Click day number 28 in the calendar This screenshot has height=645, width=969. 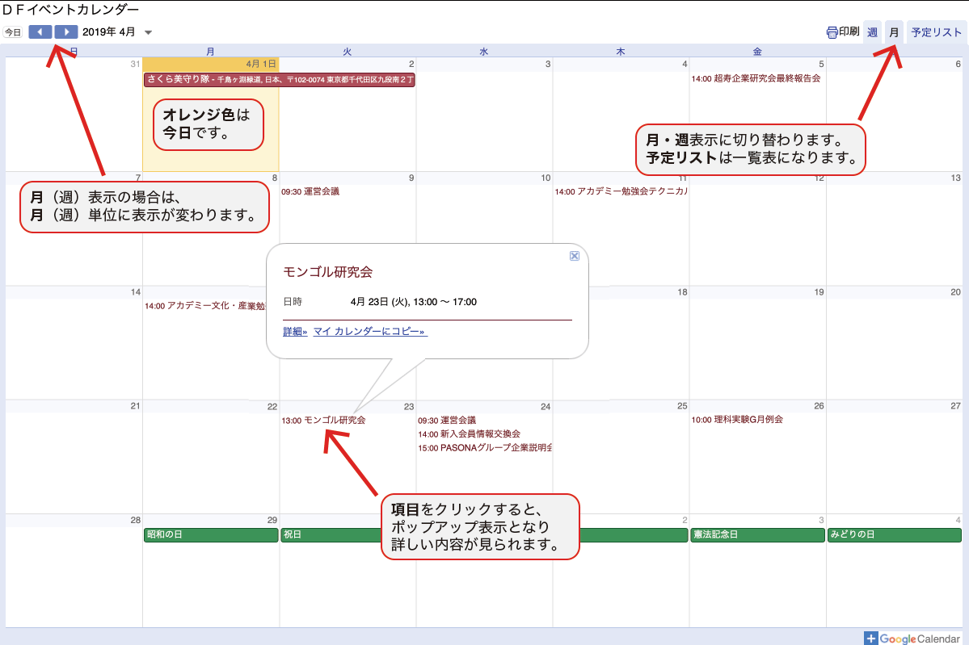pyautogui.click(x=135, y=521)
